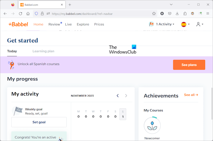Screen dimensions: 213x141
Task: Open the Explore nav item
Action: pos(83,24)
